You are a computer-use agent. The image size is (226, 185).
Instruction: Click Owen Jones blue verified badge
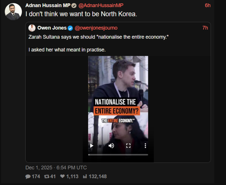click(70, 28)
